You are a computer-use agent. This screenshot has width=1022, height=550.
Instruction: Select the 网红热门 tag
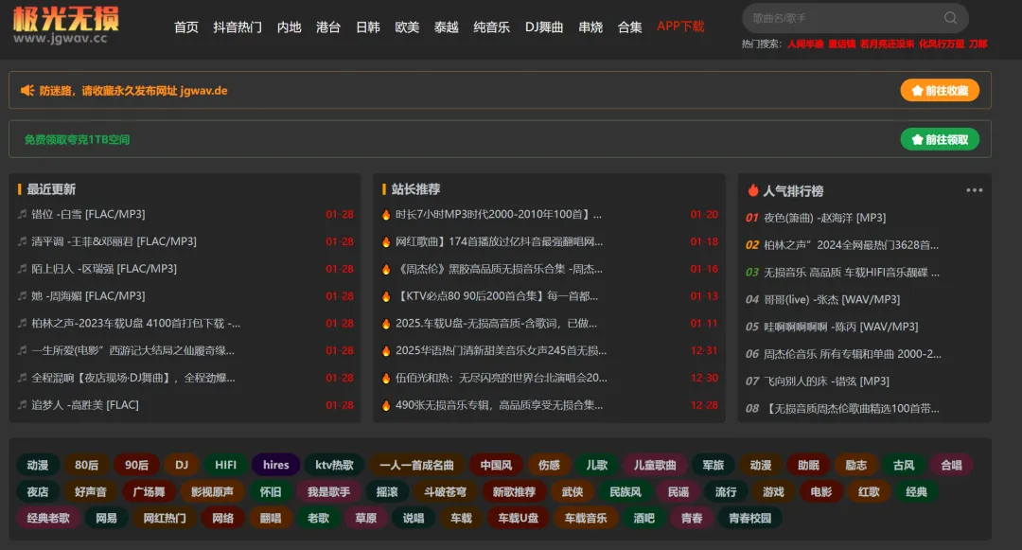click(165, 518)
